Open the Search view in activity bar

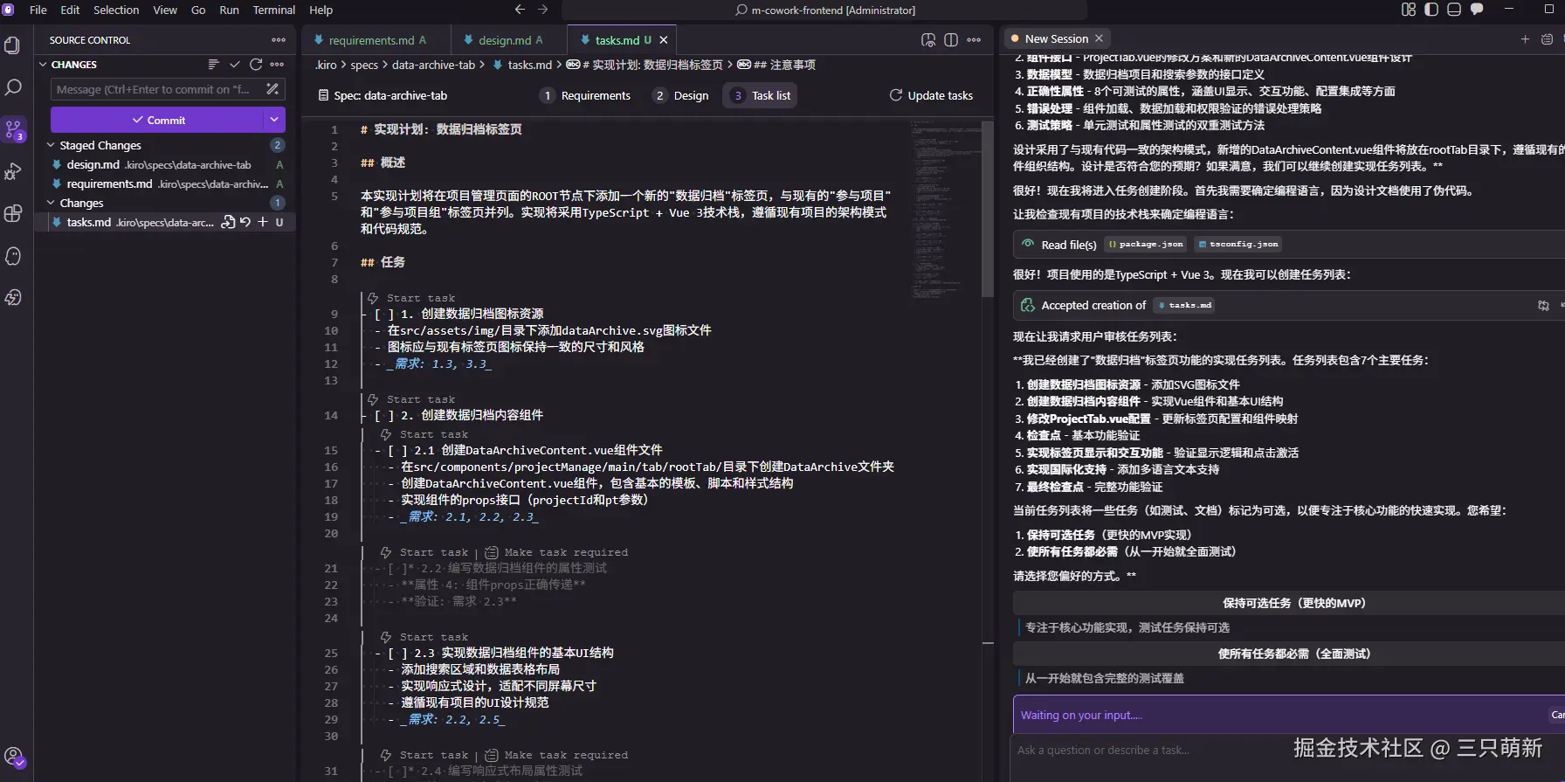tap(13, 87)
